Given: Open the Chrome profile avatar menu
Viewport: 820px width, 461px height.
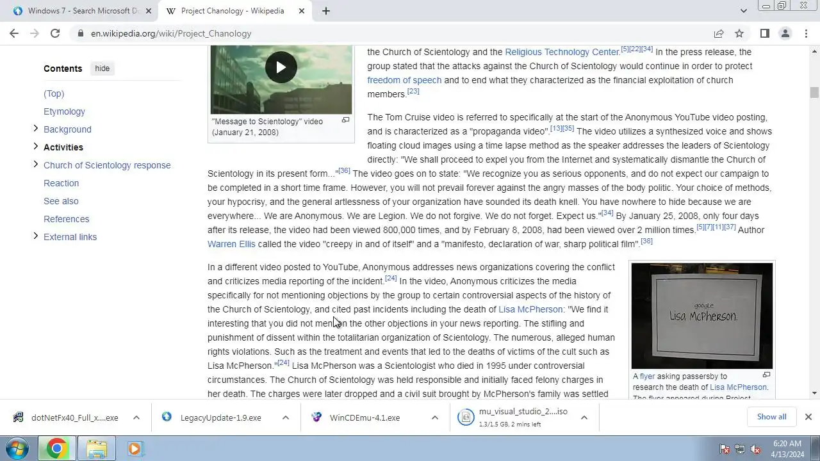Looking at the screenshot, I should [785, 33].
